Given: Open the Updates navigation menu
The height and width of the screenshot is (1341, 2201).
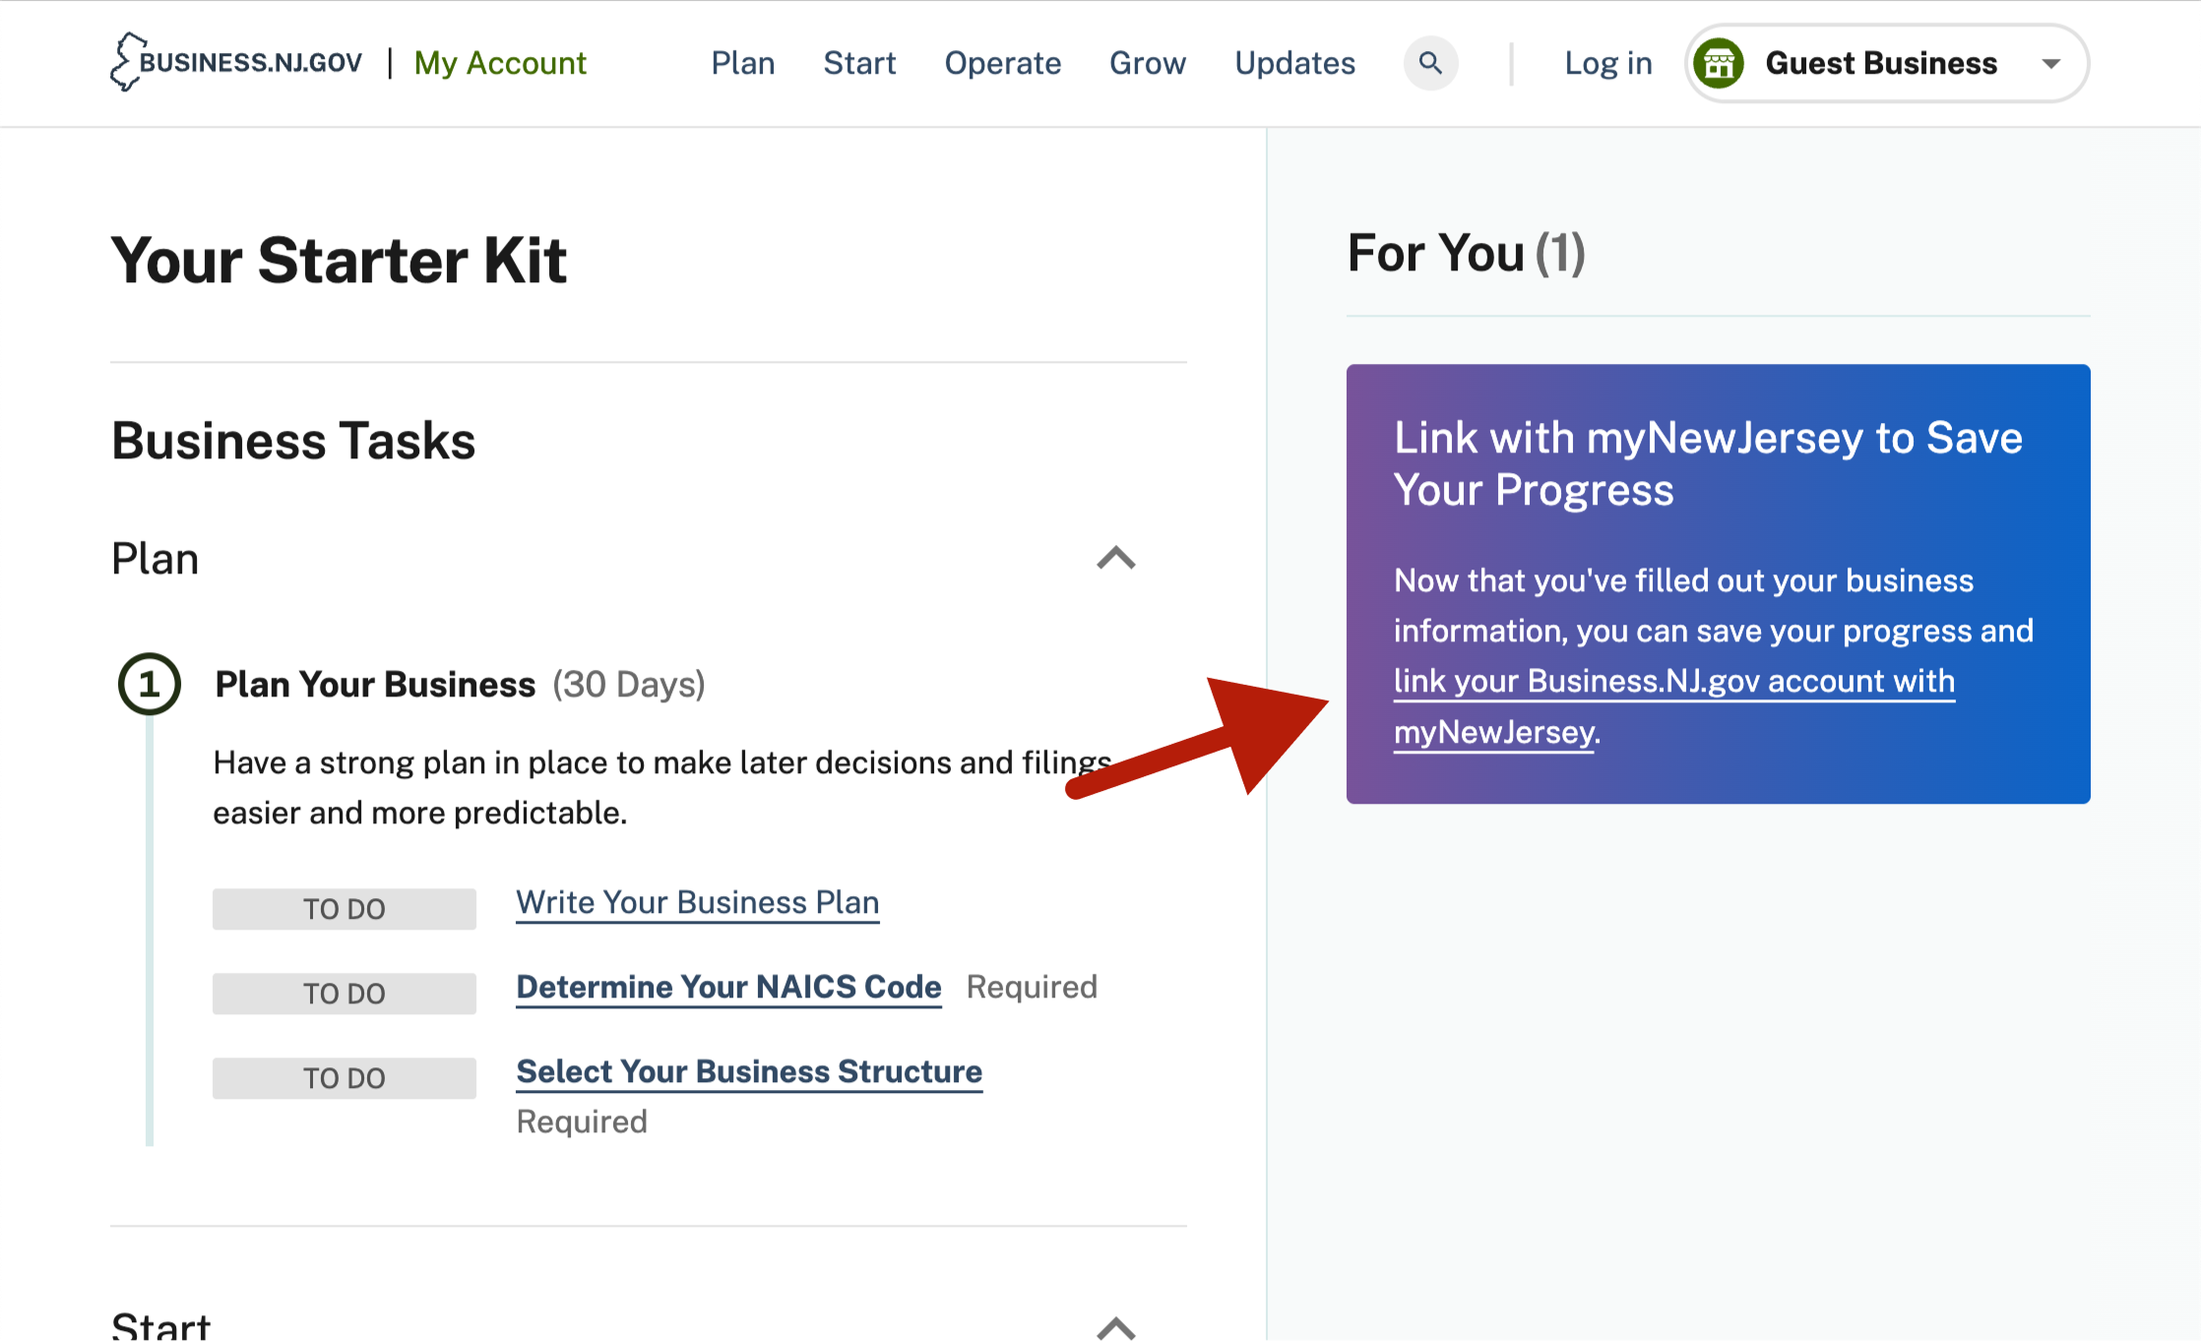Looking at the screenshot, I should 1295,63.
